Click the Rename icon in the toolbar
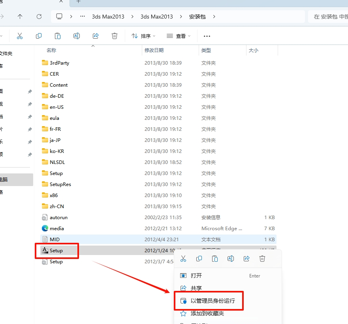Viewport: 348px width, 324px height. point(77,36)
